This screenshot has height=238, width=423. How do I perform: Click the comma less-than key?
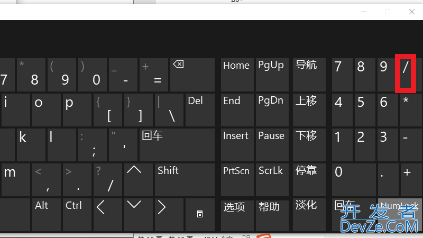coord(47,179)
